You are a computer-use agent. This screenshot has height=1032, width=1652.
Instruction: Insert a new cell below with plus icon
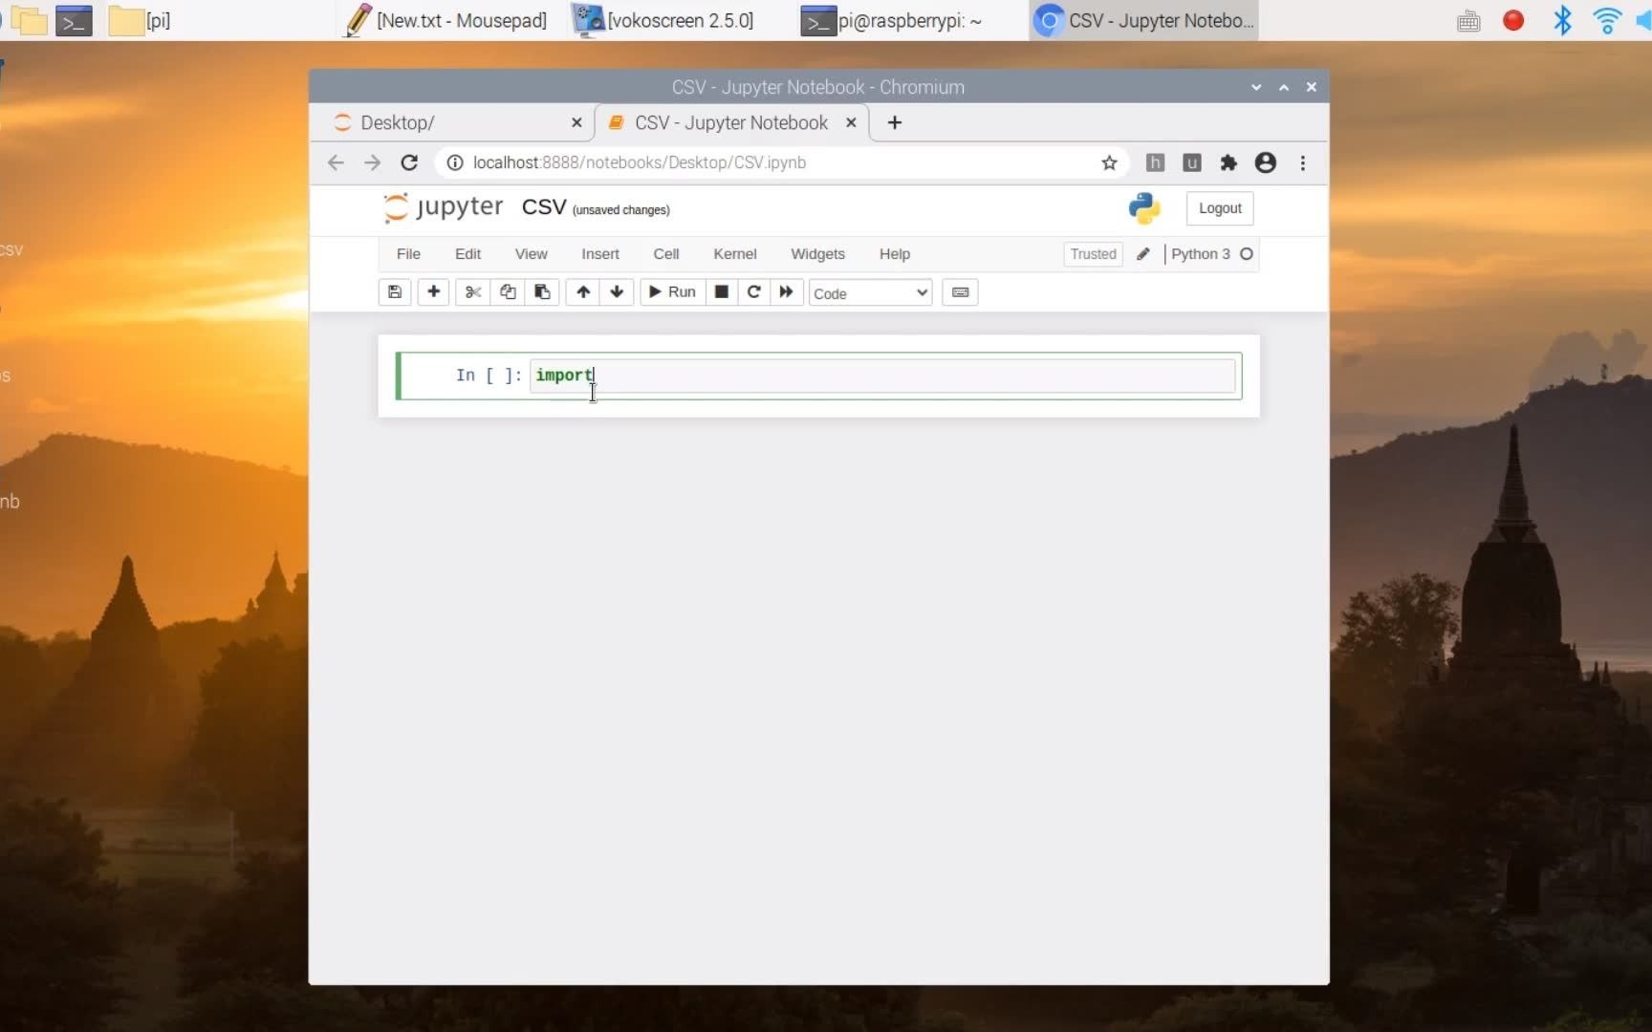433,292
